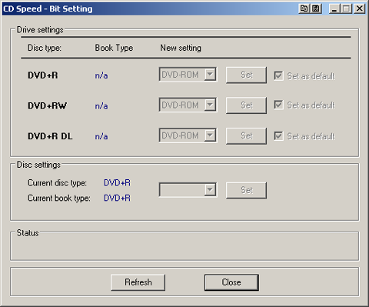
Task: Click Set button for DVD+R row
Action: click(x=246, y=75)
